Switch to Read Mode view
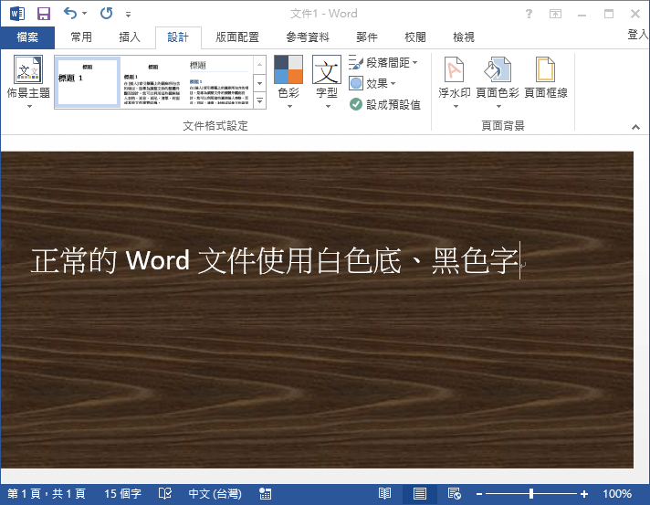Viewport: 650px width, 505px height. click(384, 494)
